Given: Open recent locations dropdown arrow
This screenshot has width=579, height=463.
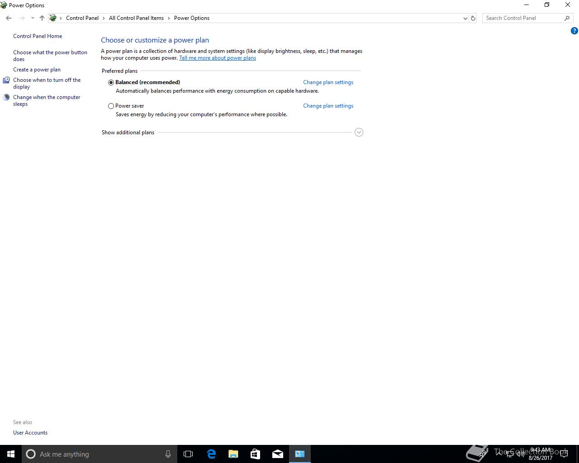Looking at the screenshot, I should pyautogui.click(x=33, y=18).
